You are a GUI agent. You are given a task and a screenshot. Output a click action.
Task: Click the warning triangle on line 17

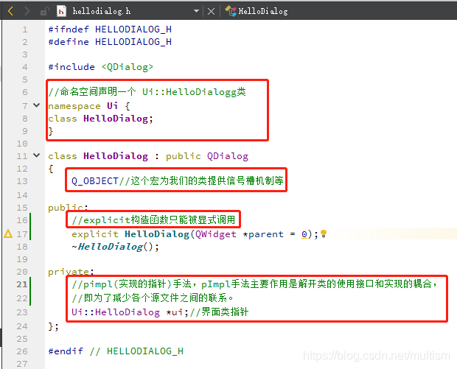[8, 233]
